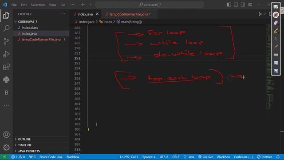Open the Manage gear settings menu

click(6, 147)
